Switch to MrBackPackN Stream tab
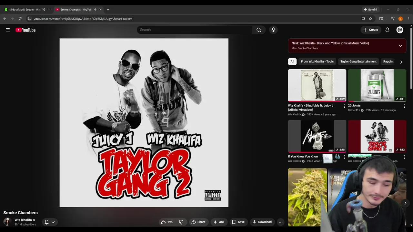This screenshot has width=413, height=232. point(25,9)
